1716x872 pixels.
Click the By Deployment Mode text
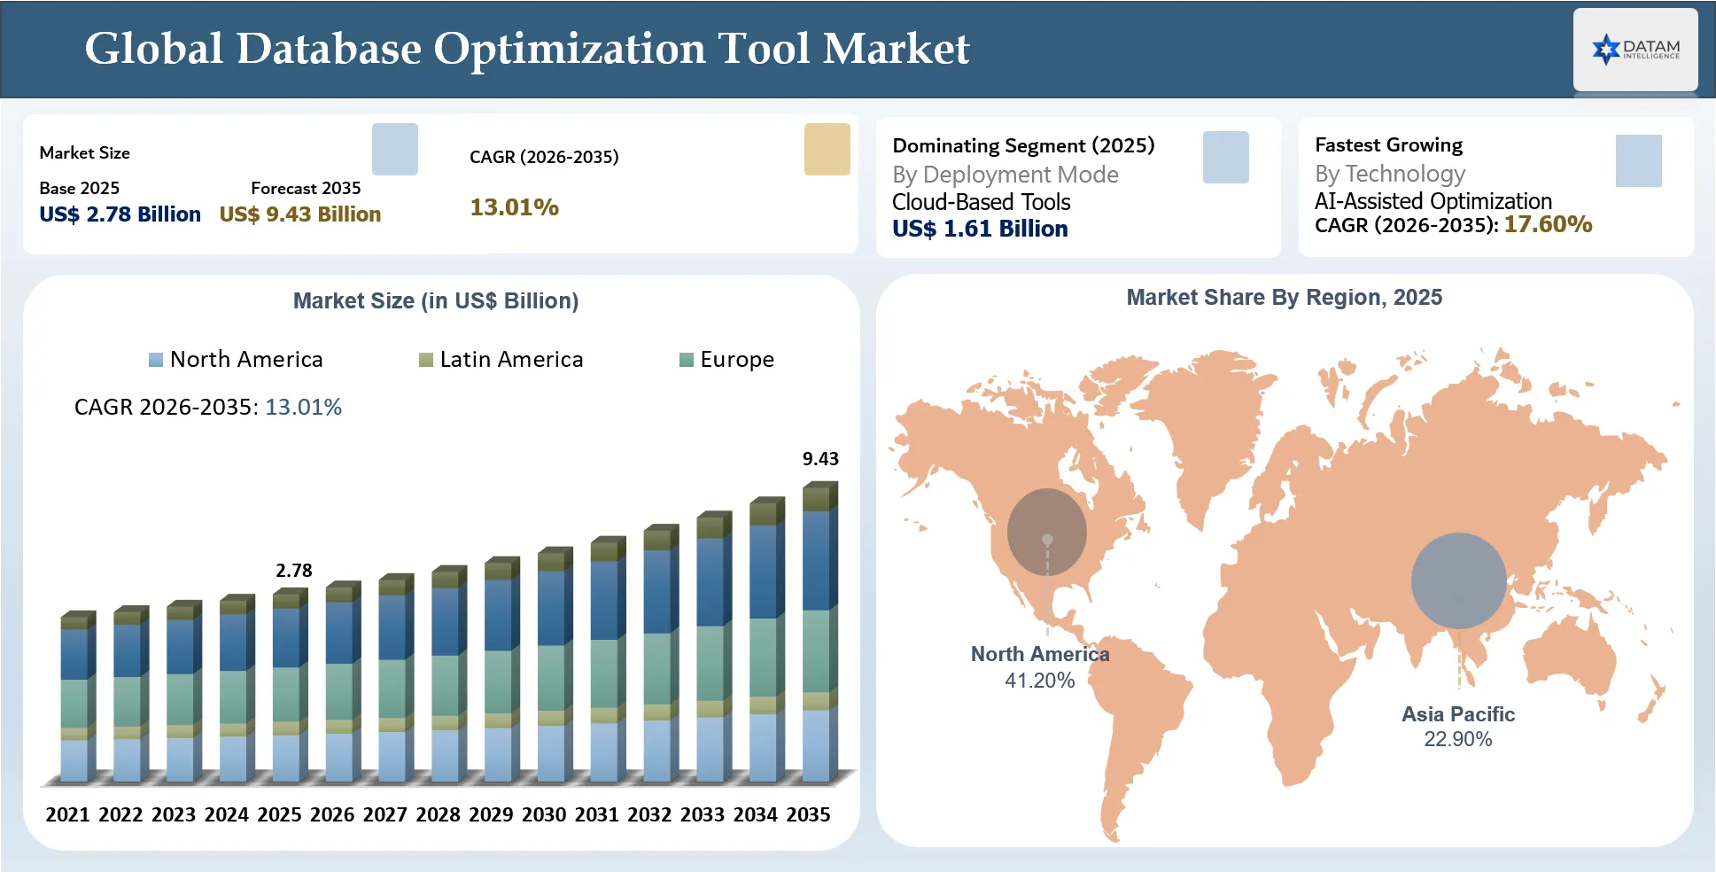[x=1006, y=175]
